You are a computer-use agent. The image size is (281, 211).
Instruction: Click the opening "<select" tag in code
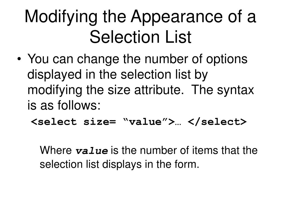pos(54,122)
